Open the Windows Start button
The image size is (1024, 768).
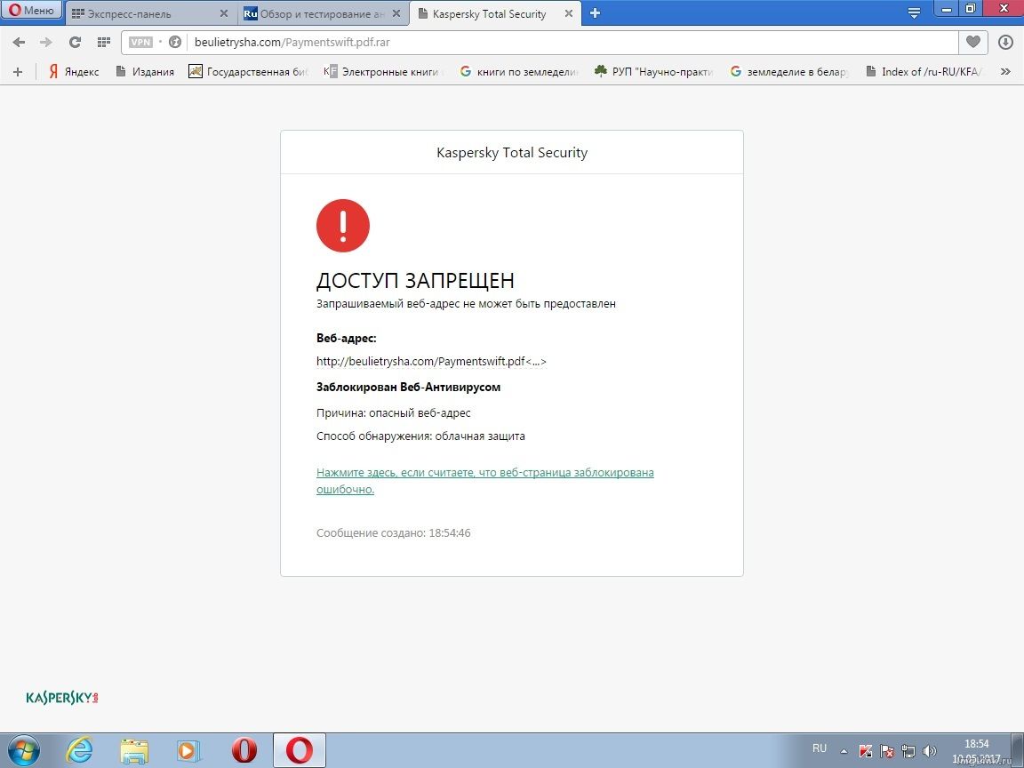tap(23, 750)
